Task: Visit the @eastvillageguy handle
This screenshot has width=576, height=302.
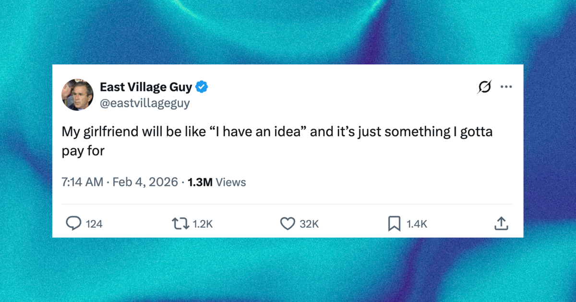Action: (145, 103)
